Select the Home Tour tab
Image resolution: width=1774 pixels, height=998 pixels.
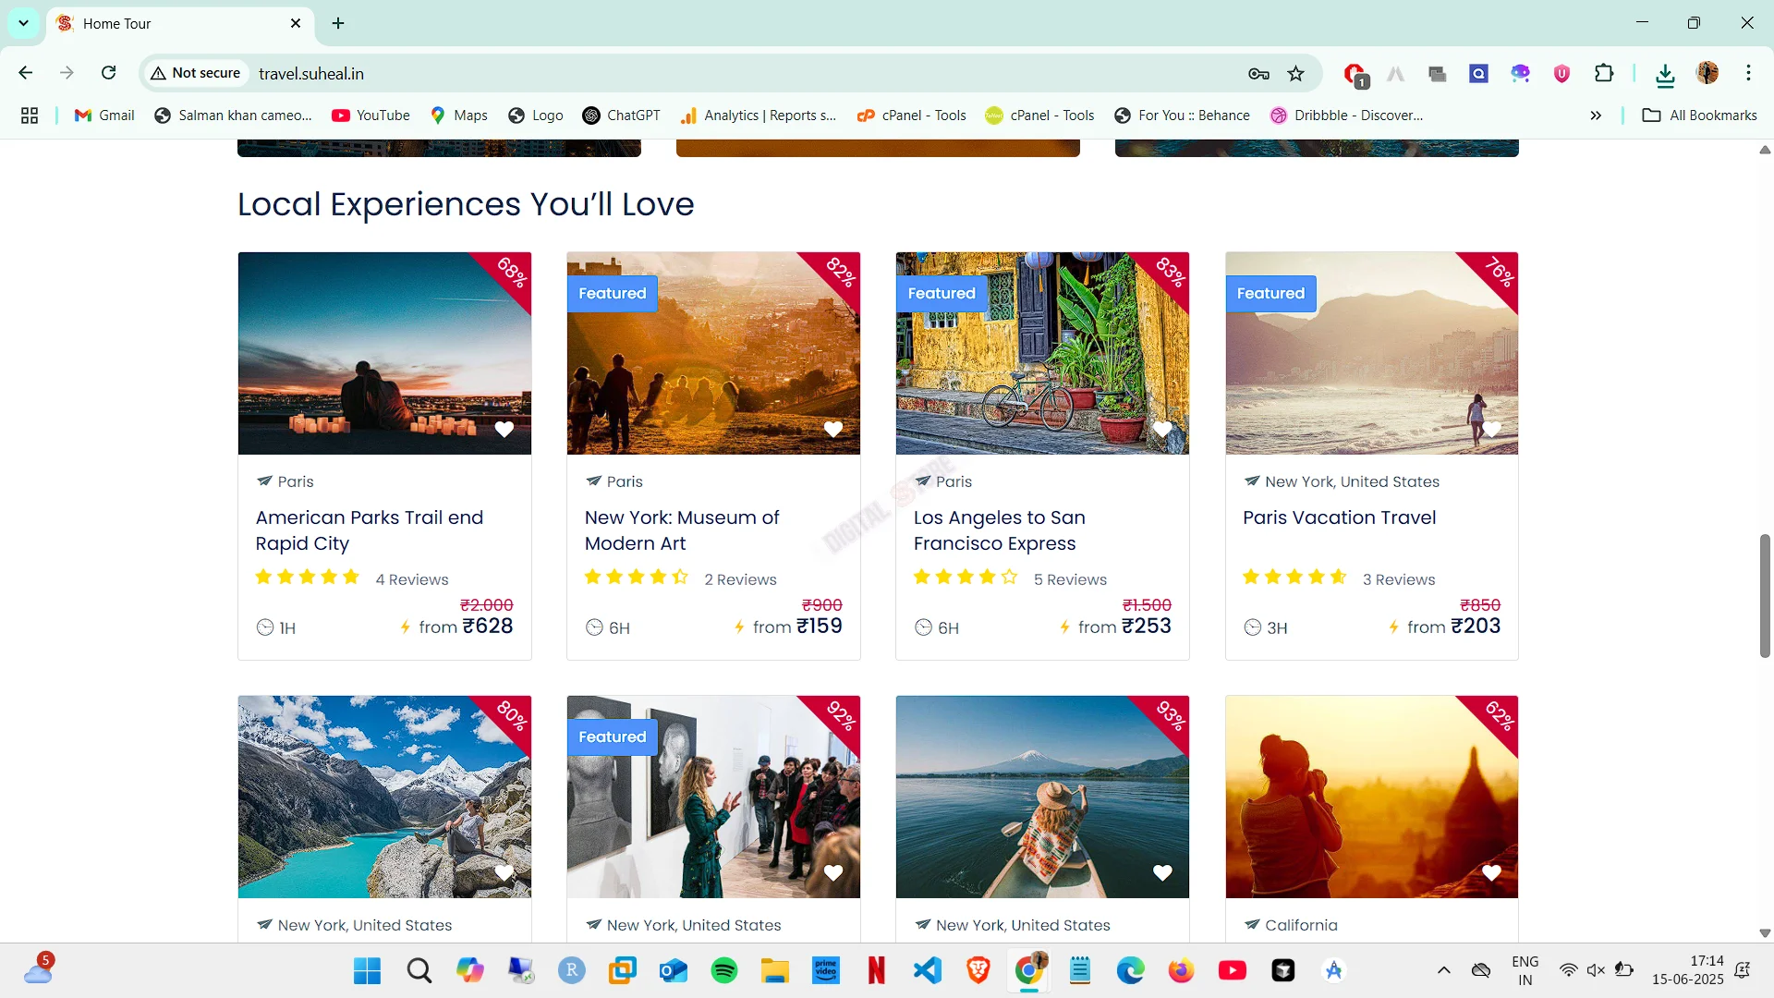pyautogui.click(x=178, y=24)
